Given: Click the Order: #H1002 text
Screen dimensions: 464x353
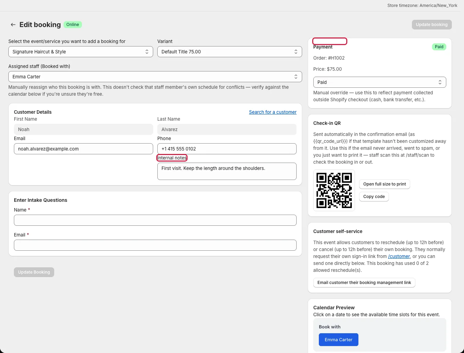Looking at the screenshot, I should tap(329, 58).
